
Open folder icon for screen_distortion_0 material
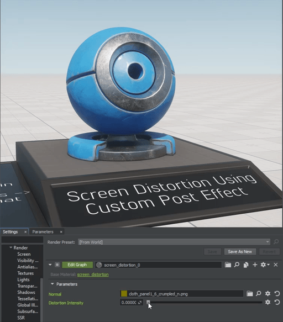click(228, 265)
